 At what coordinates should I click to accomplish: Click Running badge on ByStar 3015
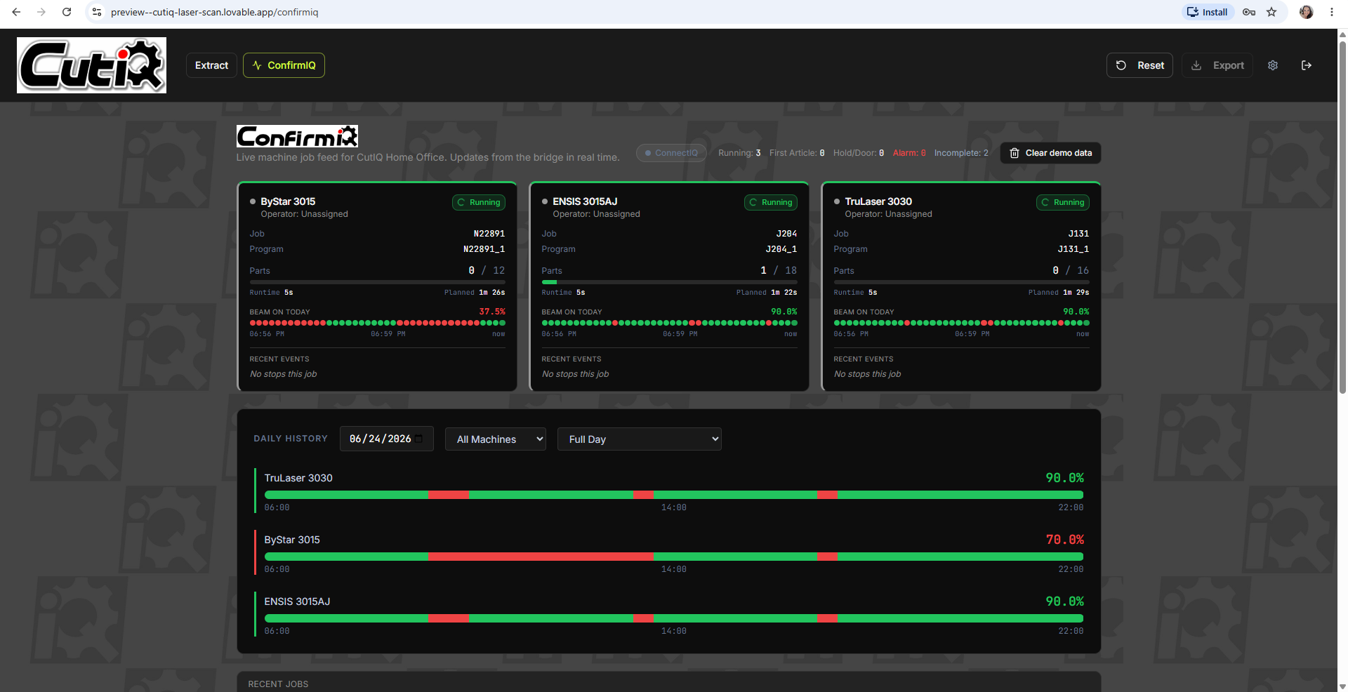pos(479,202)
